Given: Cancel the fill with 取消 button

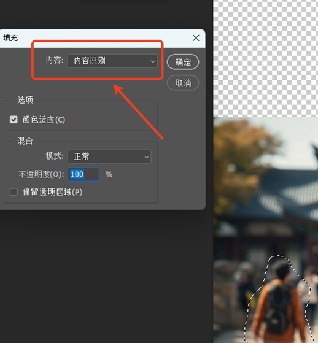Looking at the screenshot, I should (x=183, y=83).
